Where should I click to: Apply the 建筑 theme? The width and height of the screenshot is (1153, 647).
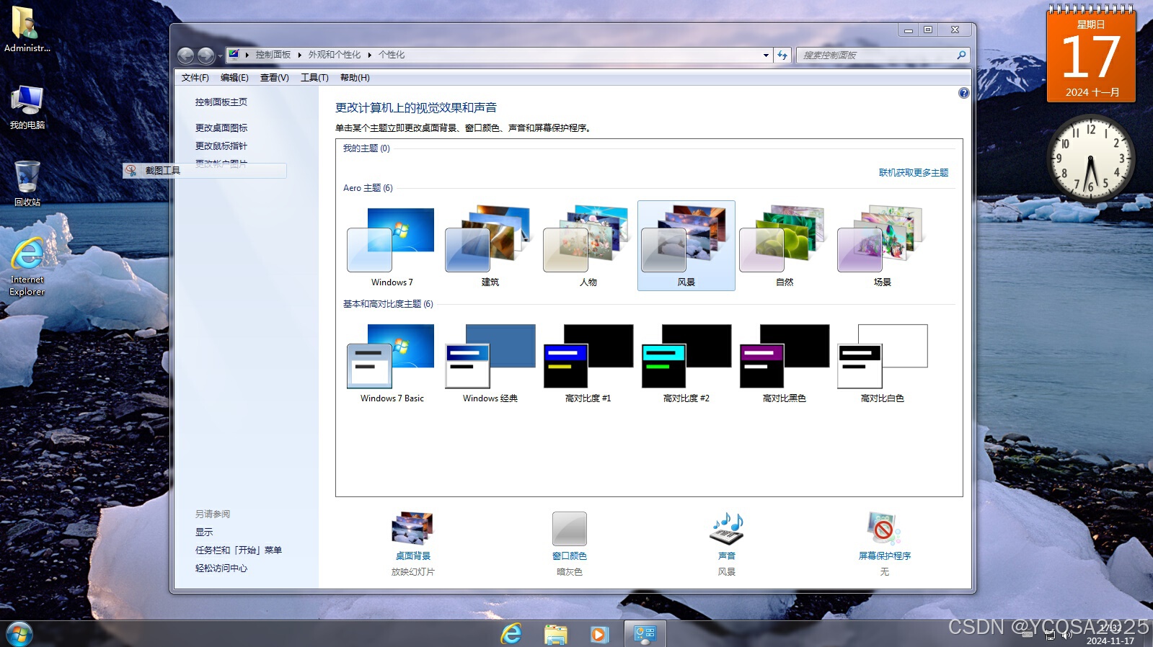tap(490, 246)
